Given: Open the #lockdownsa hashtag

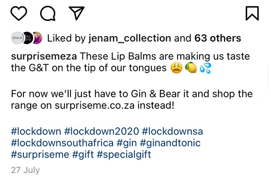Looking at the screenshot, I should click(173, 131).
